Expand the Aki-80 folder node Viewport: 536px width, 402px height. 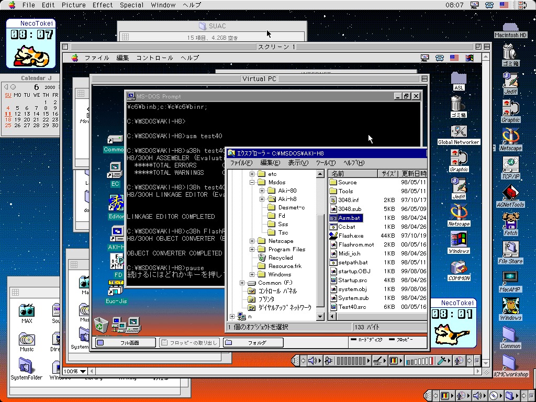[x=262, y=191]
